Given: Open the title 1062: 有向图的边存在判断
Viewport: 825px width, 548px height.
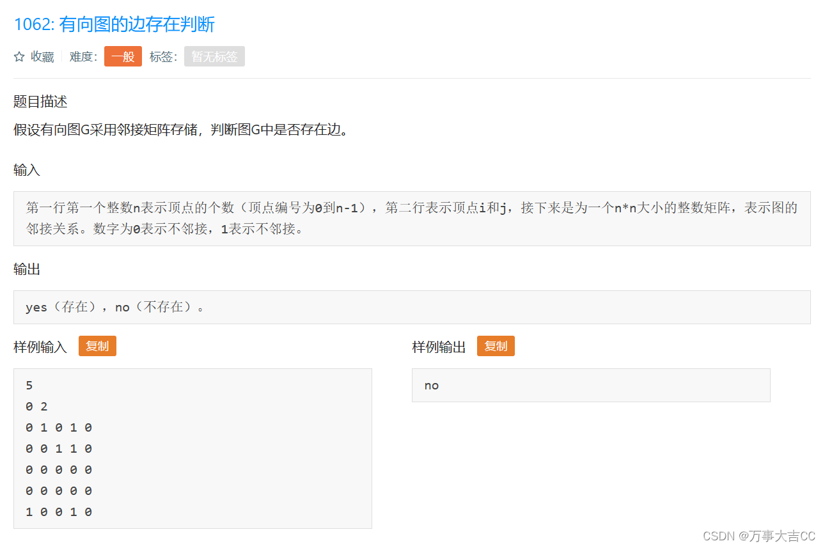Looking at the screenshot, I should tap(114, 24).
